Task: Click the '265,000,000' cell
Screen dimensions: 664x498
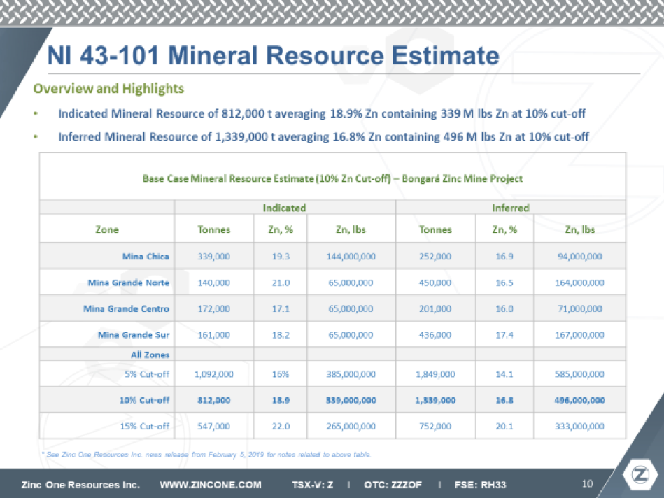Action: [x=351, y=427]
